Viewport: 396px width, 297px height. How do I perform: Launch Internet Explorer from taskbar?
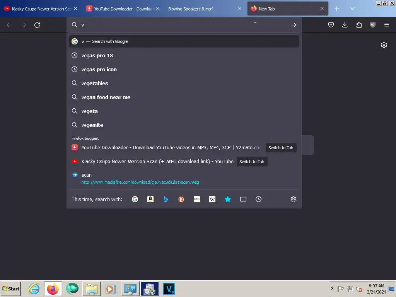click(34, 288)
